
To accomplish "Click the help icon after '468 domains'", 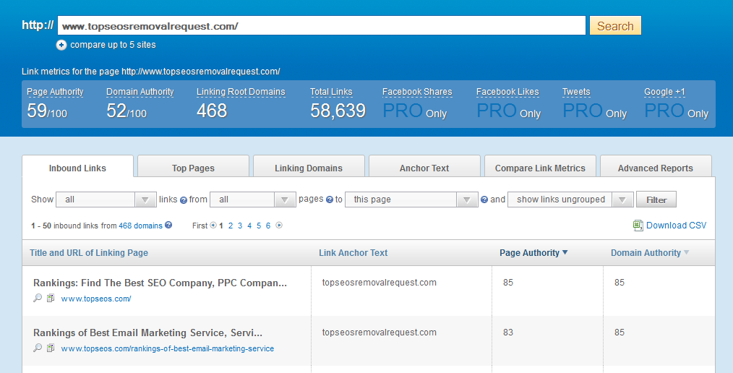I will tap(168, 225).
